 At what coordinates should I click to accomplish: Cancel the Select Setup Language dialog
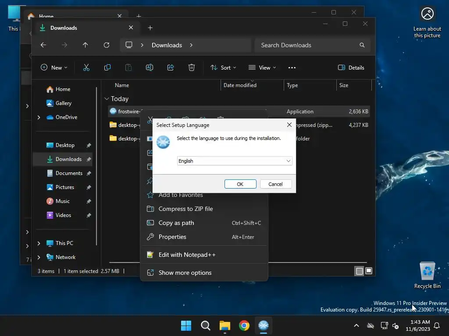pyautogui.click(x=275, y=184)
